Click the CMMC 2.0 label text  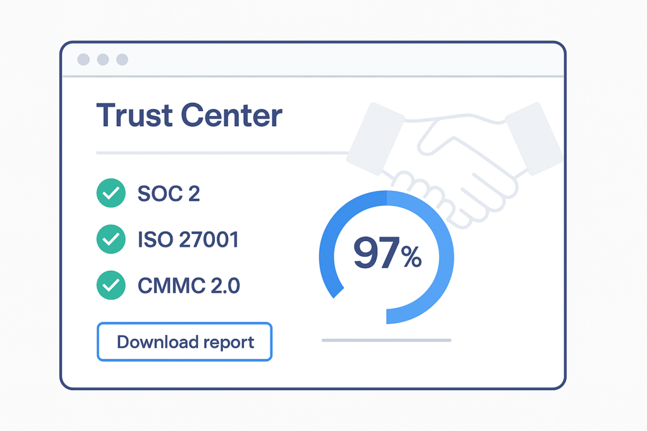click(x=188, y=286)
